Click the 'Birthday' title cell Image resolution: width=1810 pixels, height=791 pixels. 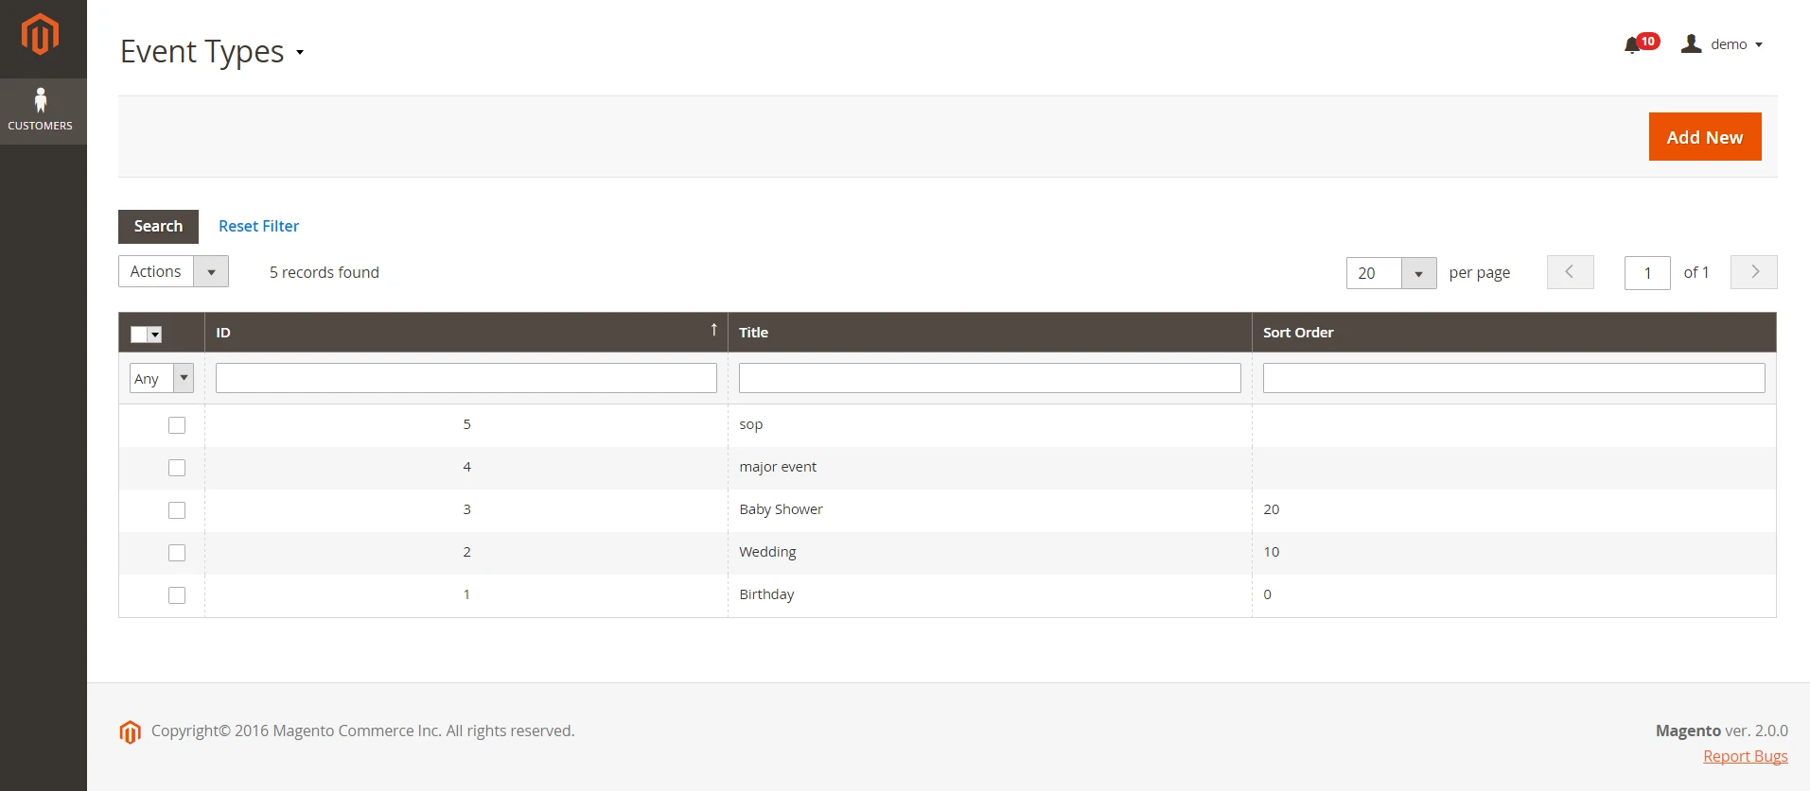click(x=990, y=595)
